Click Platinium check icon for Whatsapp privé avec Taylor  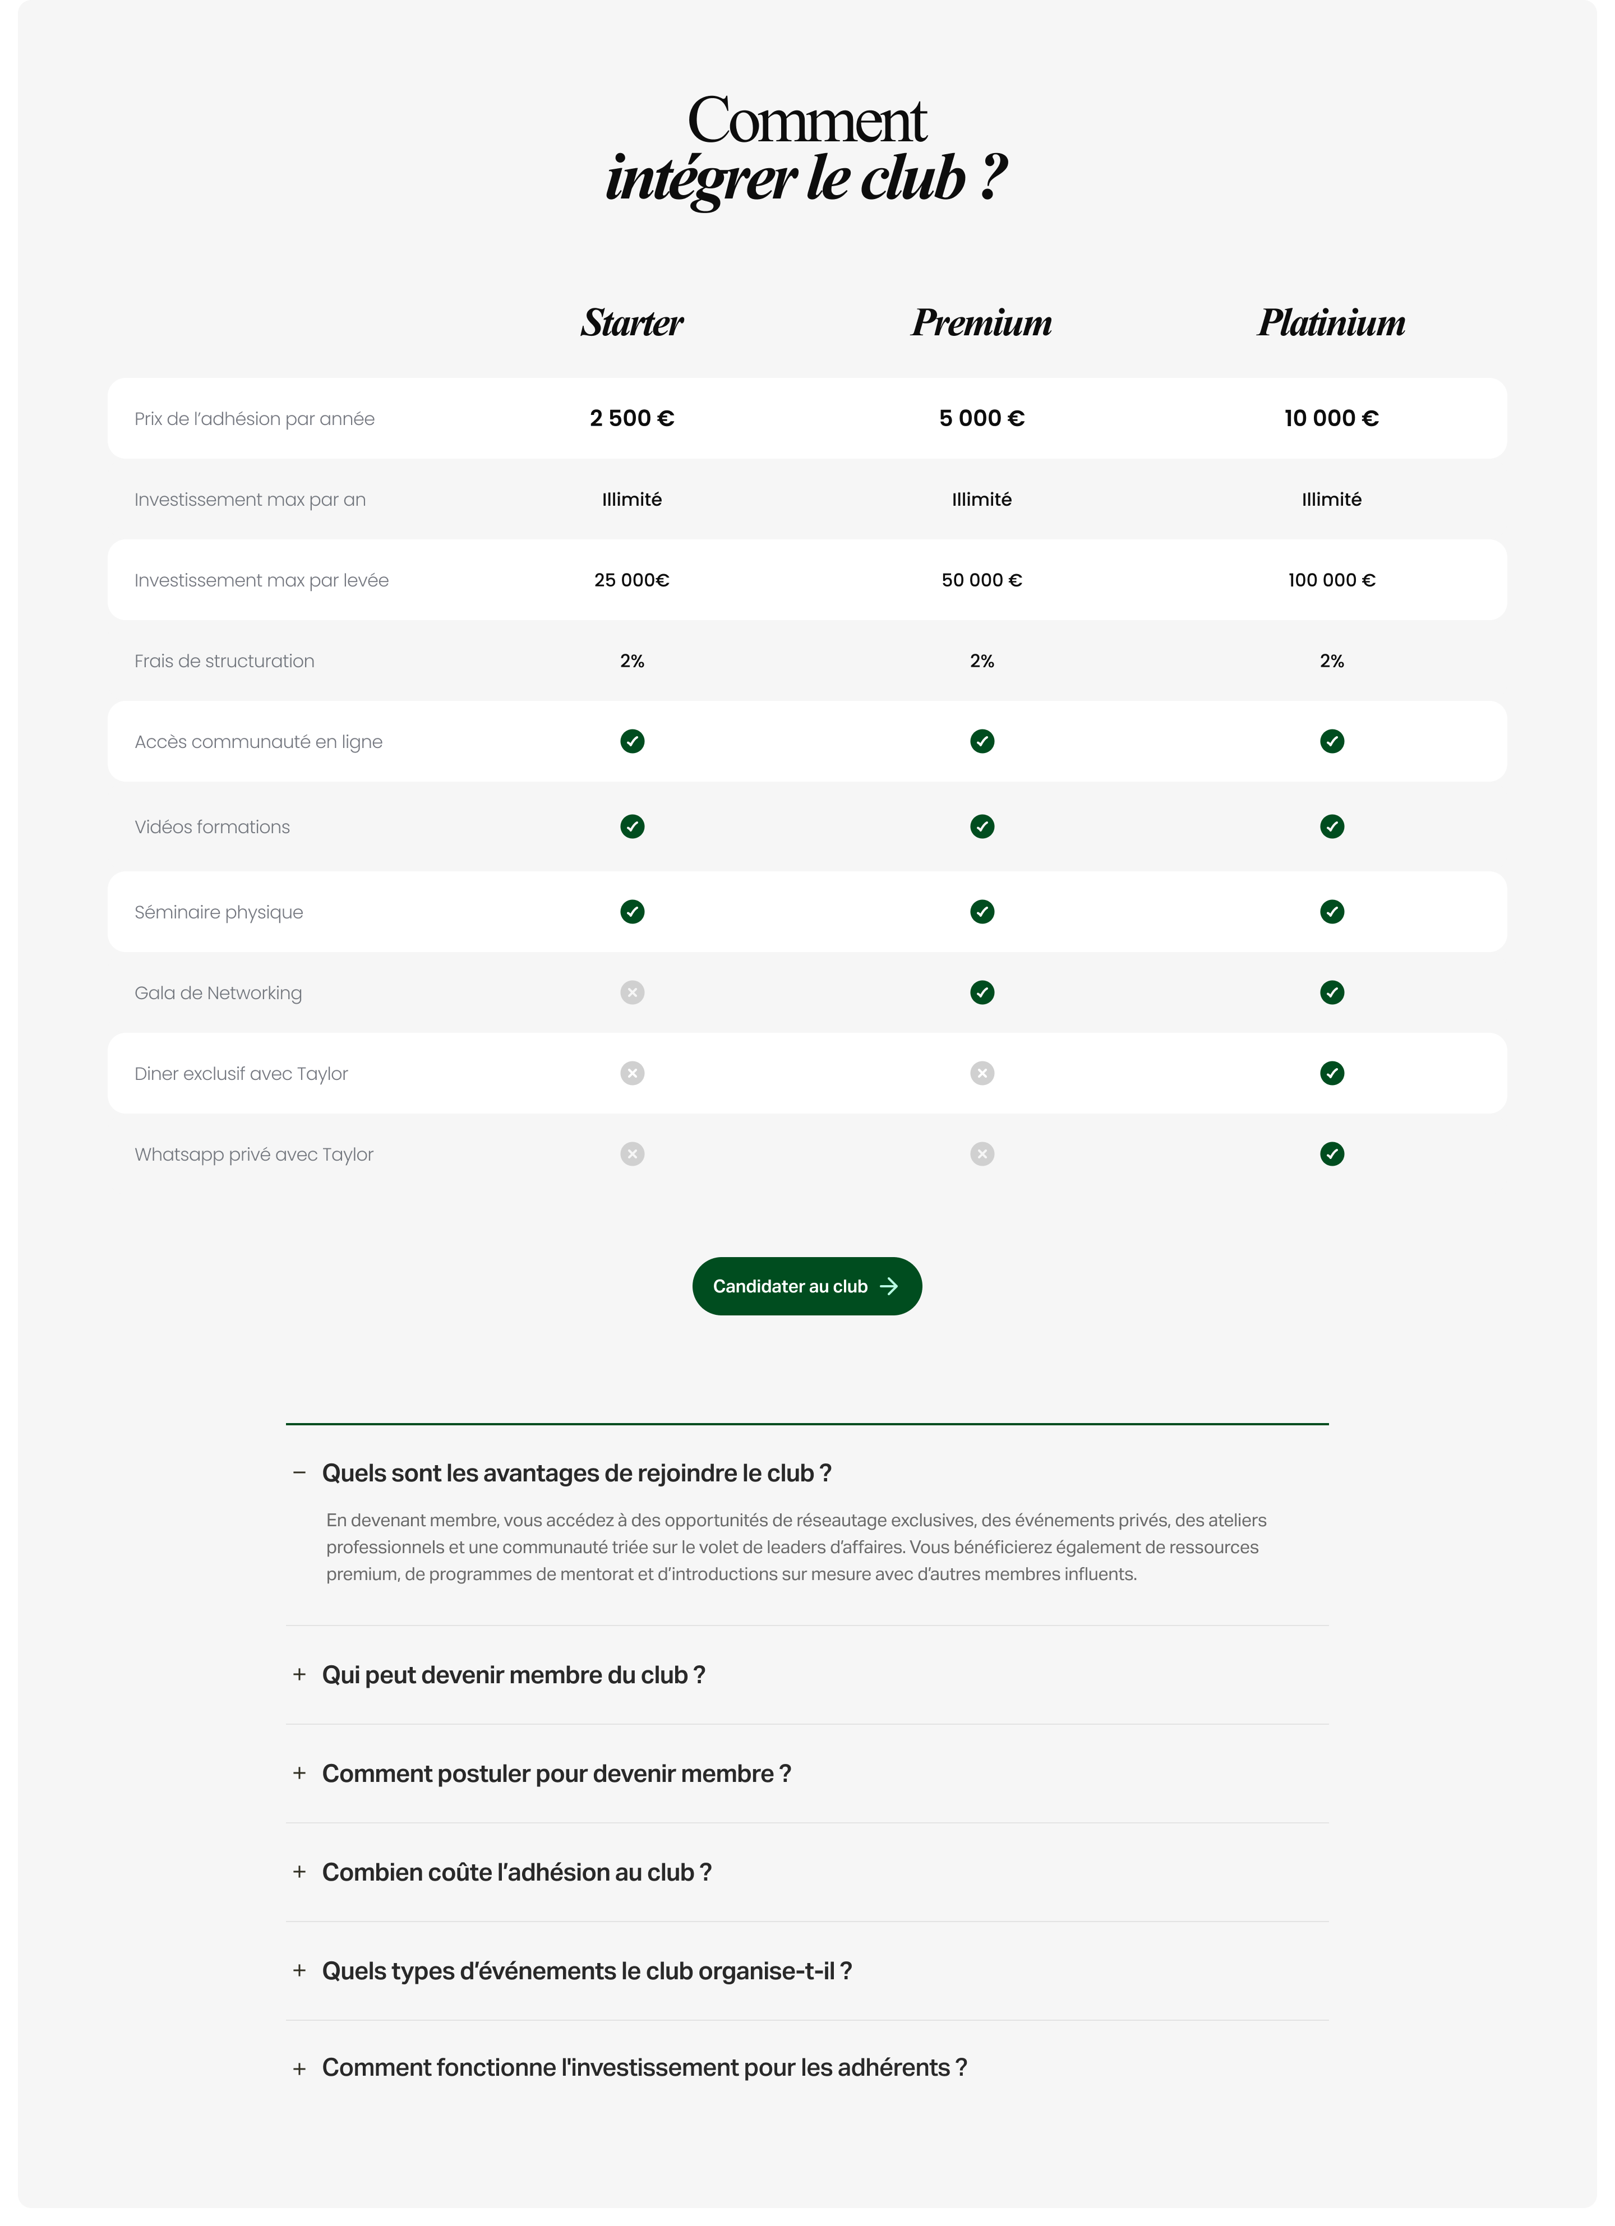coord(1331,1154)
